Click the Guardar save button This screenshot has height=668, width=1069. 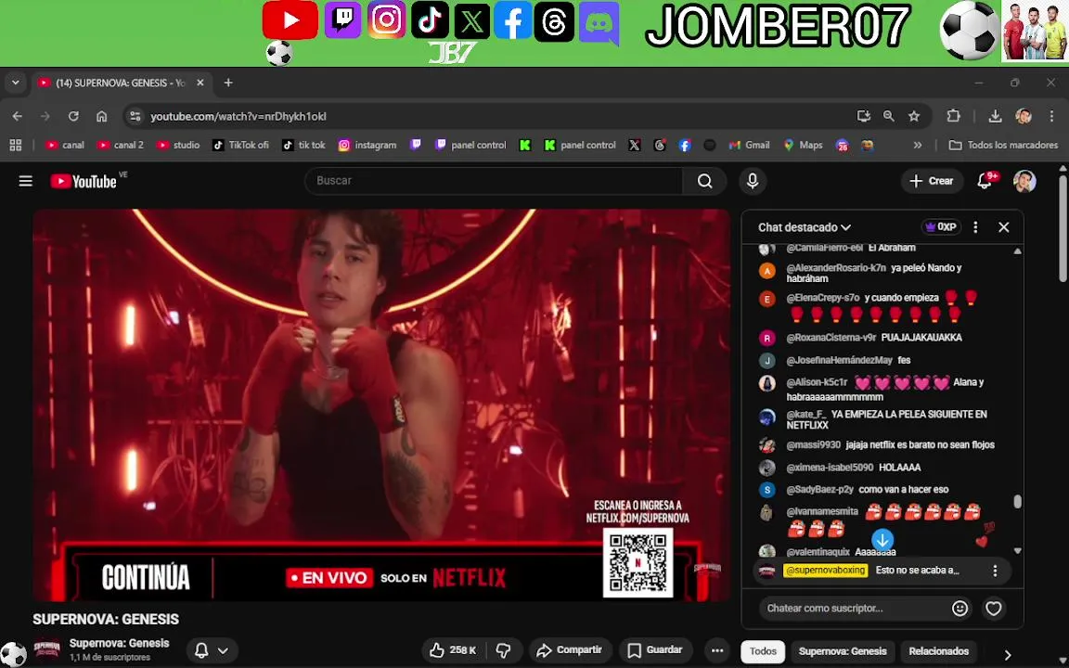tap(655, 650)
